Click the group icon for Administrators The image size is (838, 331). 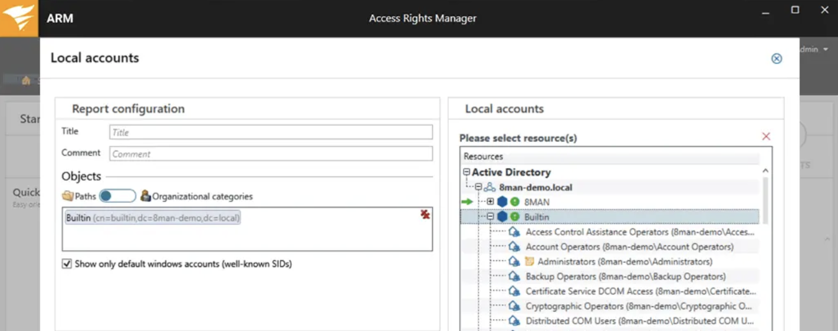click(514, 262)
